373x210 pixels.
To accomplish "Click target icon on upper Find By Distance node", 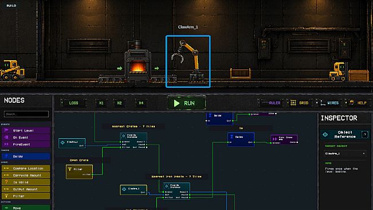I will (x=123, y=136).
